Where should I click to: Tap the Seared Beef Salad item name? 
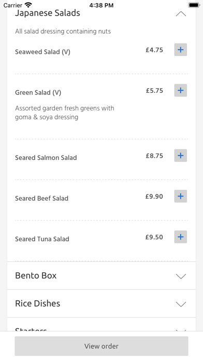42,199
